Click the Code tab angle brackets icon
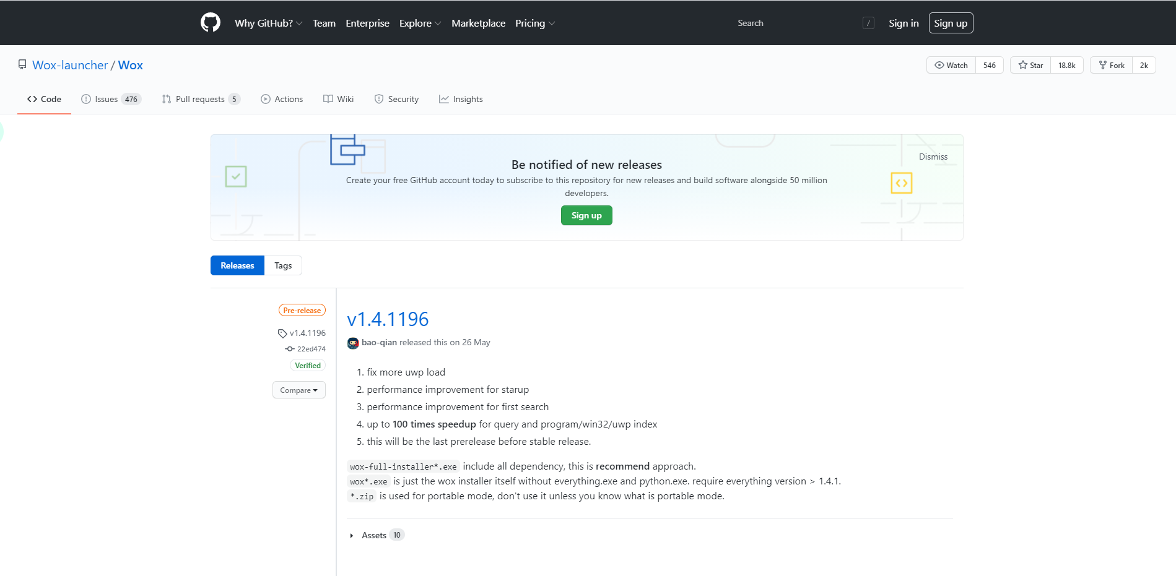 [32, 99]
